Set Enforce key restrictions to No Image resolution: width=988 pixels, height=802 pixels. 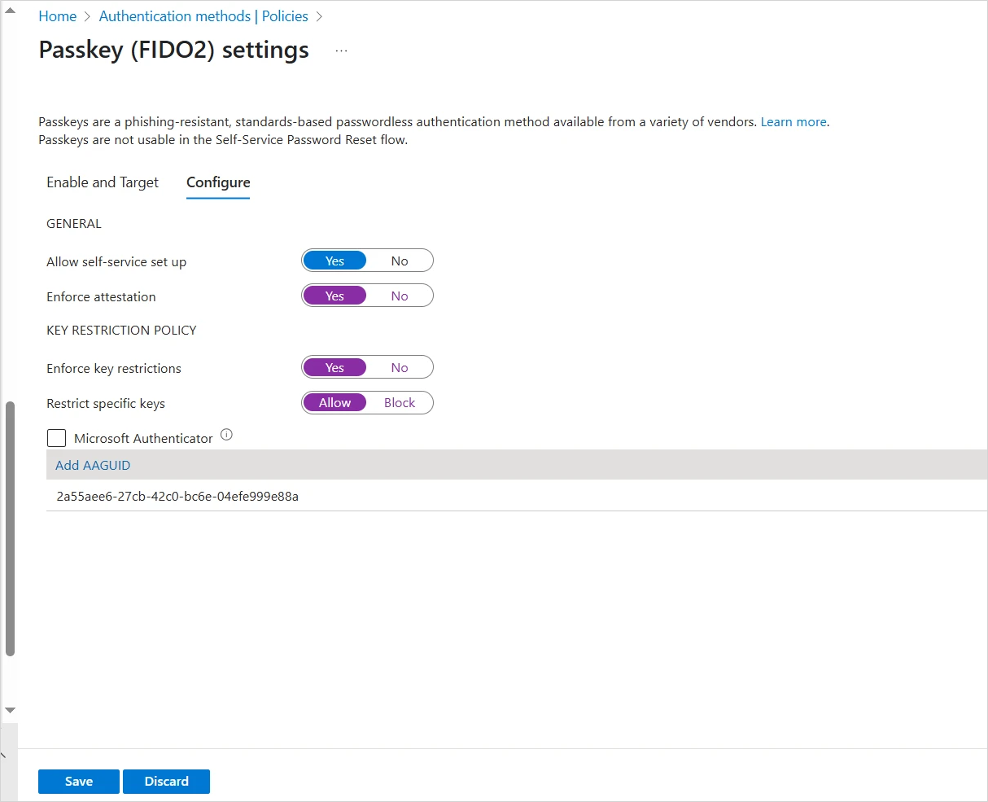[399, 368]
